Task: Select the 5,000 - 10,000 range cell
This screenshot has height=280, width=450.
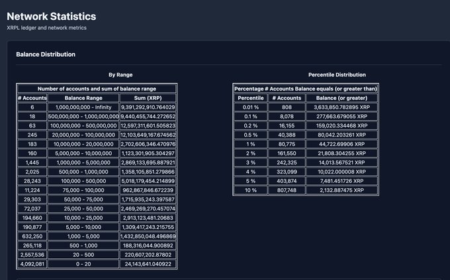Action: [x=83, y=227]
